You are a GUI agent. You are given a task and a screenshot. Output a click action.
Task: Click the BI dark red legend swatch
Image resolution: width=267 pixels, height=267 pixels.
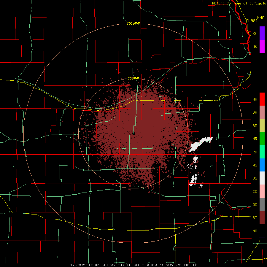click(x=262, y=218)
